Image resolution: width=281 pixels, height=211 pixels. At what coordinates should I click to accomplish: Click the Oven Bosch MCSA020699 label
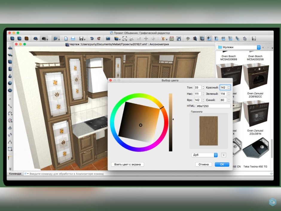pos(228,58)
